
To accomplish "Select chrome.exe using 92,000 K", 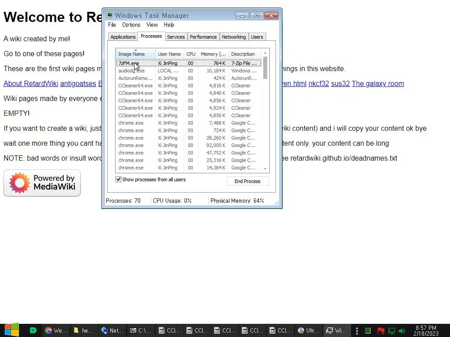I will point(189,145).
